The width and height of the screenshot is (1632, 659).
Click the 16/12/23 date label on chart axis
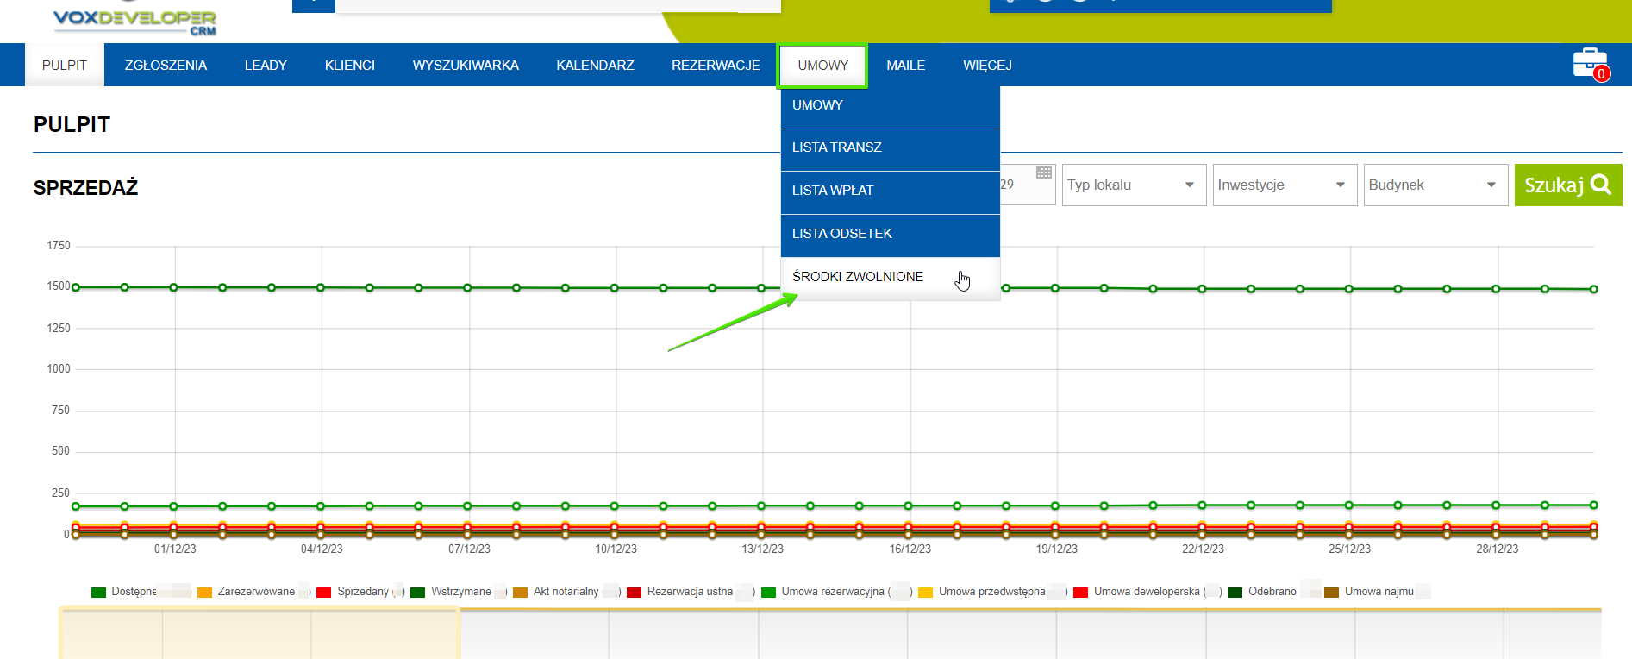click(x=910, y=549)
